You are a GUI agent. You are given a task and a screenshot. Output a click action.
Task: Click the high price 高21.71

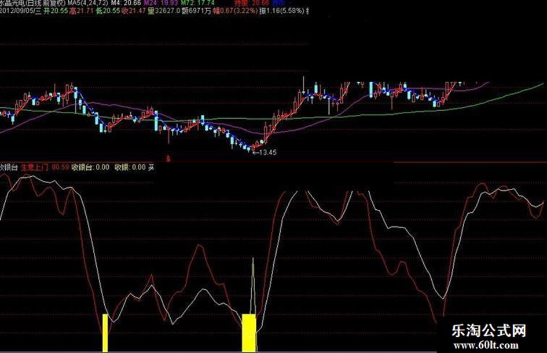pos(81,11)
